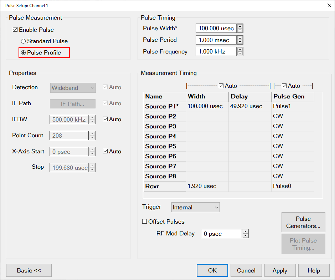The height and width of the screenshot is (280, 335).
Task: Uncheck Auto above Width and Delay columns
Action: coord(221,86)
